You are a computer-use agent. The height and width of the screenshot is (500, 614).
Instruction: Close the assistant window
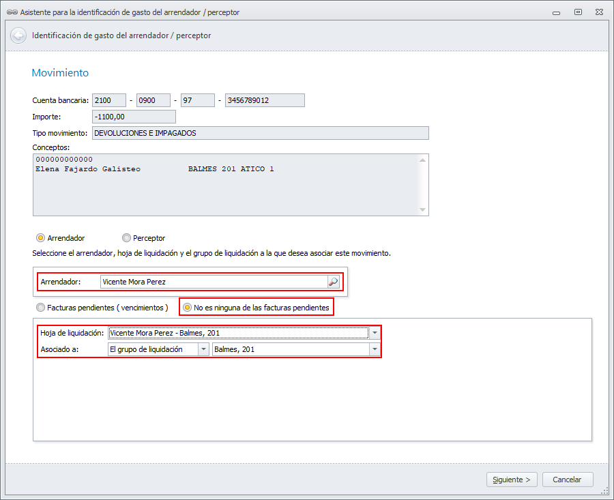(599, 12)
